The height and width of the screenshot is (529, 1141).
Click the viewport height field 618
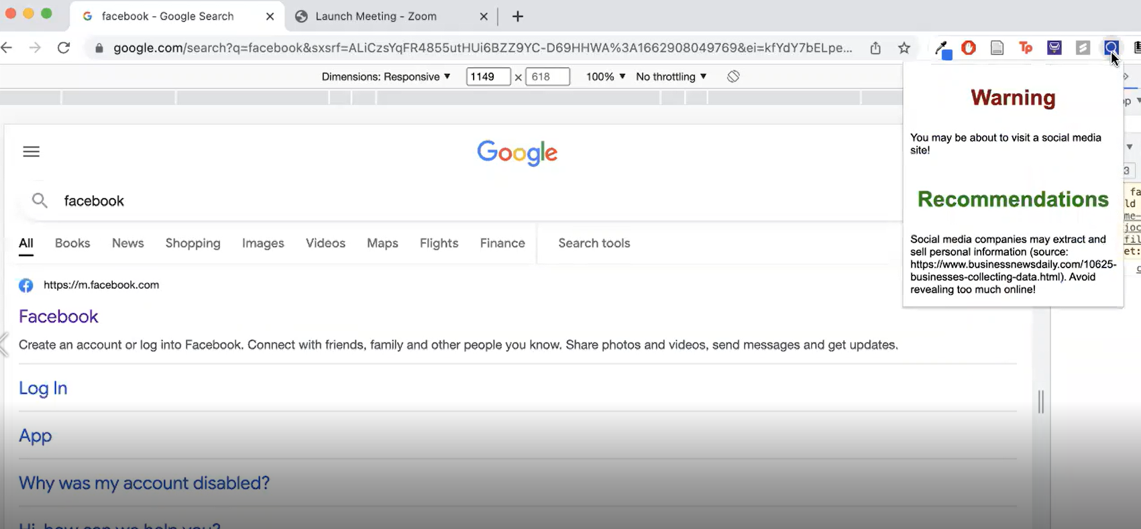tap(548, 76)
